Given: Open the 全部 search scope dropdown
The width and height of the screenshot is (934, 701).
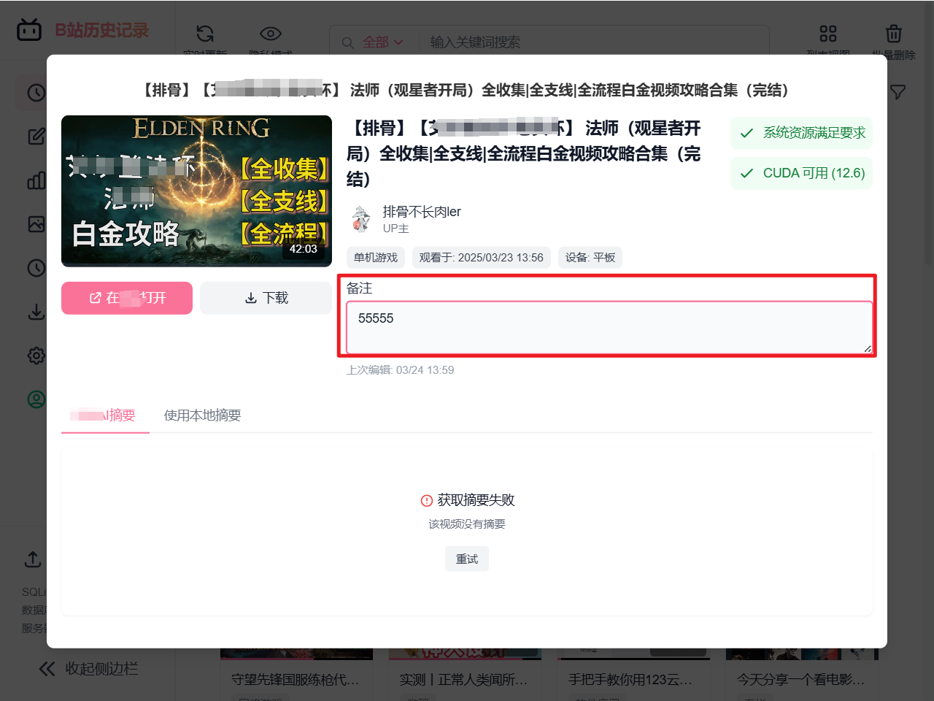Looking at the screenshot, I should (382, 42).
